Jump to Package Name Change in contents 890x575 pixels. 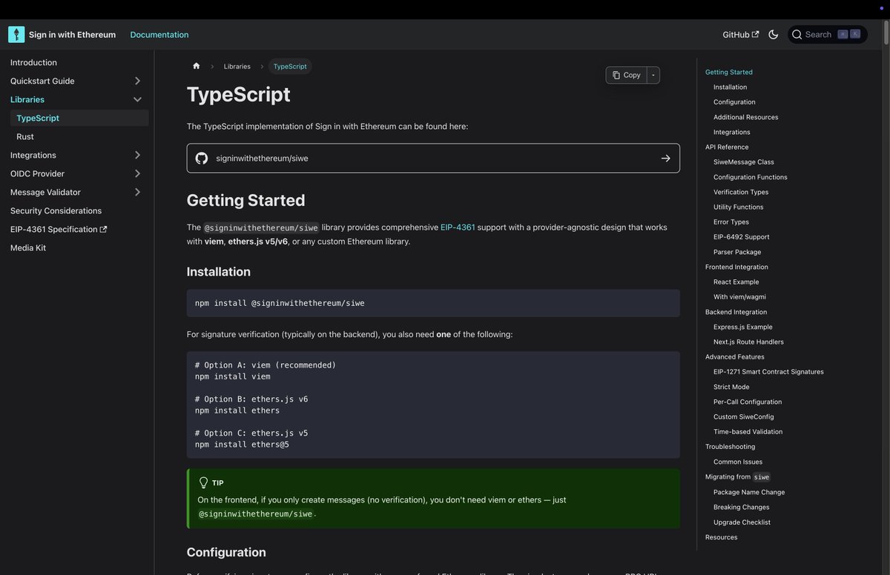[749, 492]
